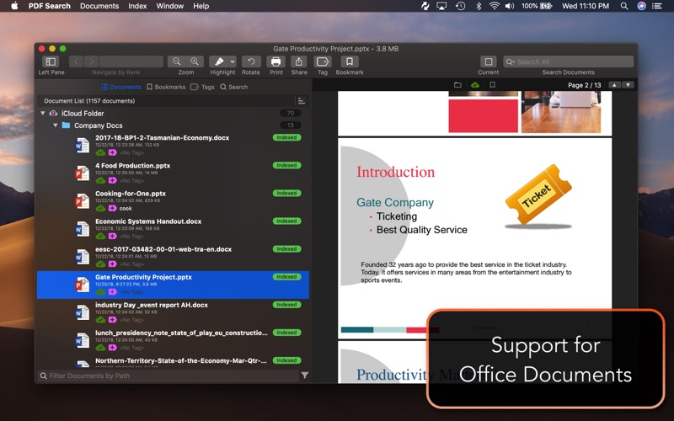674x421 pixels.
Task: Collapse the iCloud Folder tree
Action: point(43,114)
